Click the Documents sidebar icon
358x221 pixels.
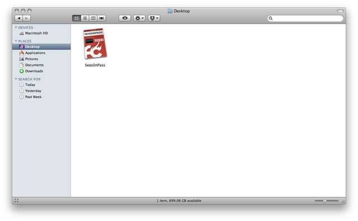pos(21,65)
